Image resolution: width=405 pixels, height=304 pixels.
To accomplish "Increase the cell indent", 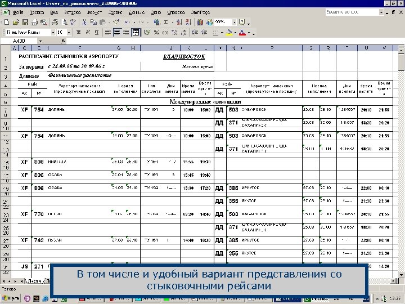I will click(204, 32).
